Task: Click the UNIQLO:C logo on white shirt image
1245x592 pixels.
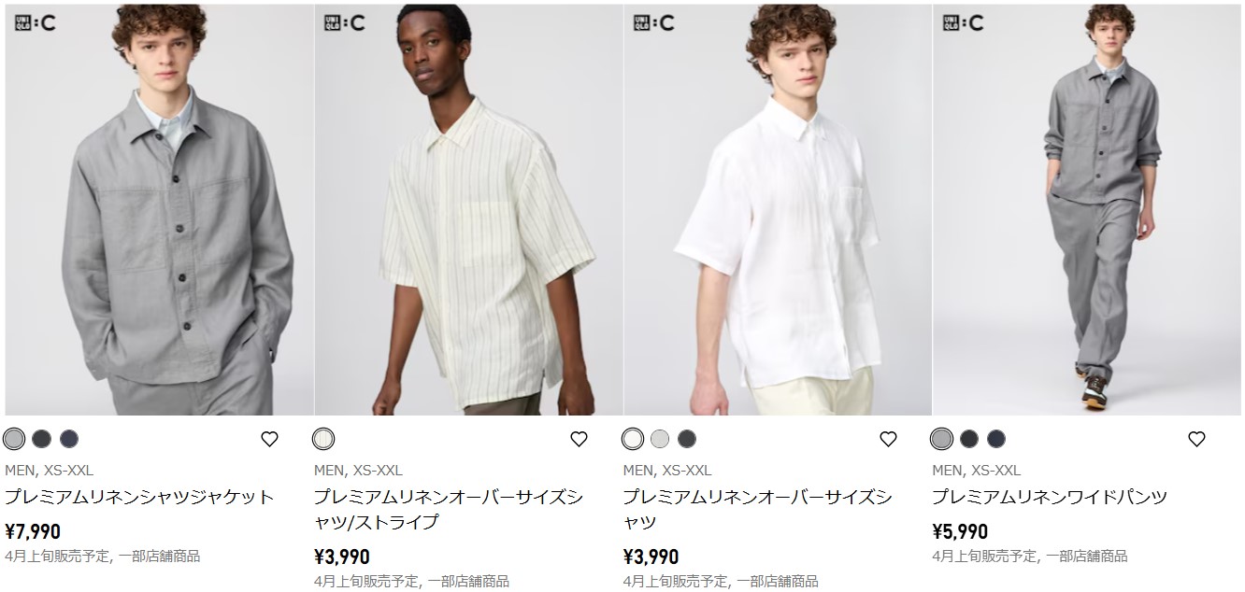Action: tap(653, 23)
